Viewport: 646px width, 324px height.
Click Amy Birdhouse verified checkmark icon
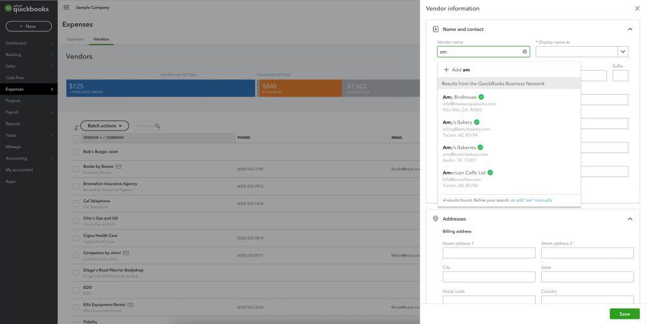pos(481,97)
